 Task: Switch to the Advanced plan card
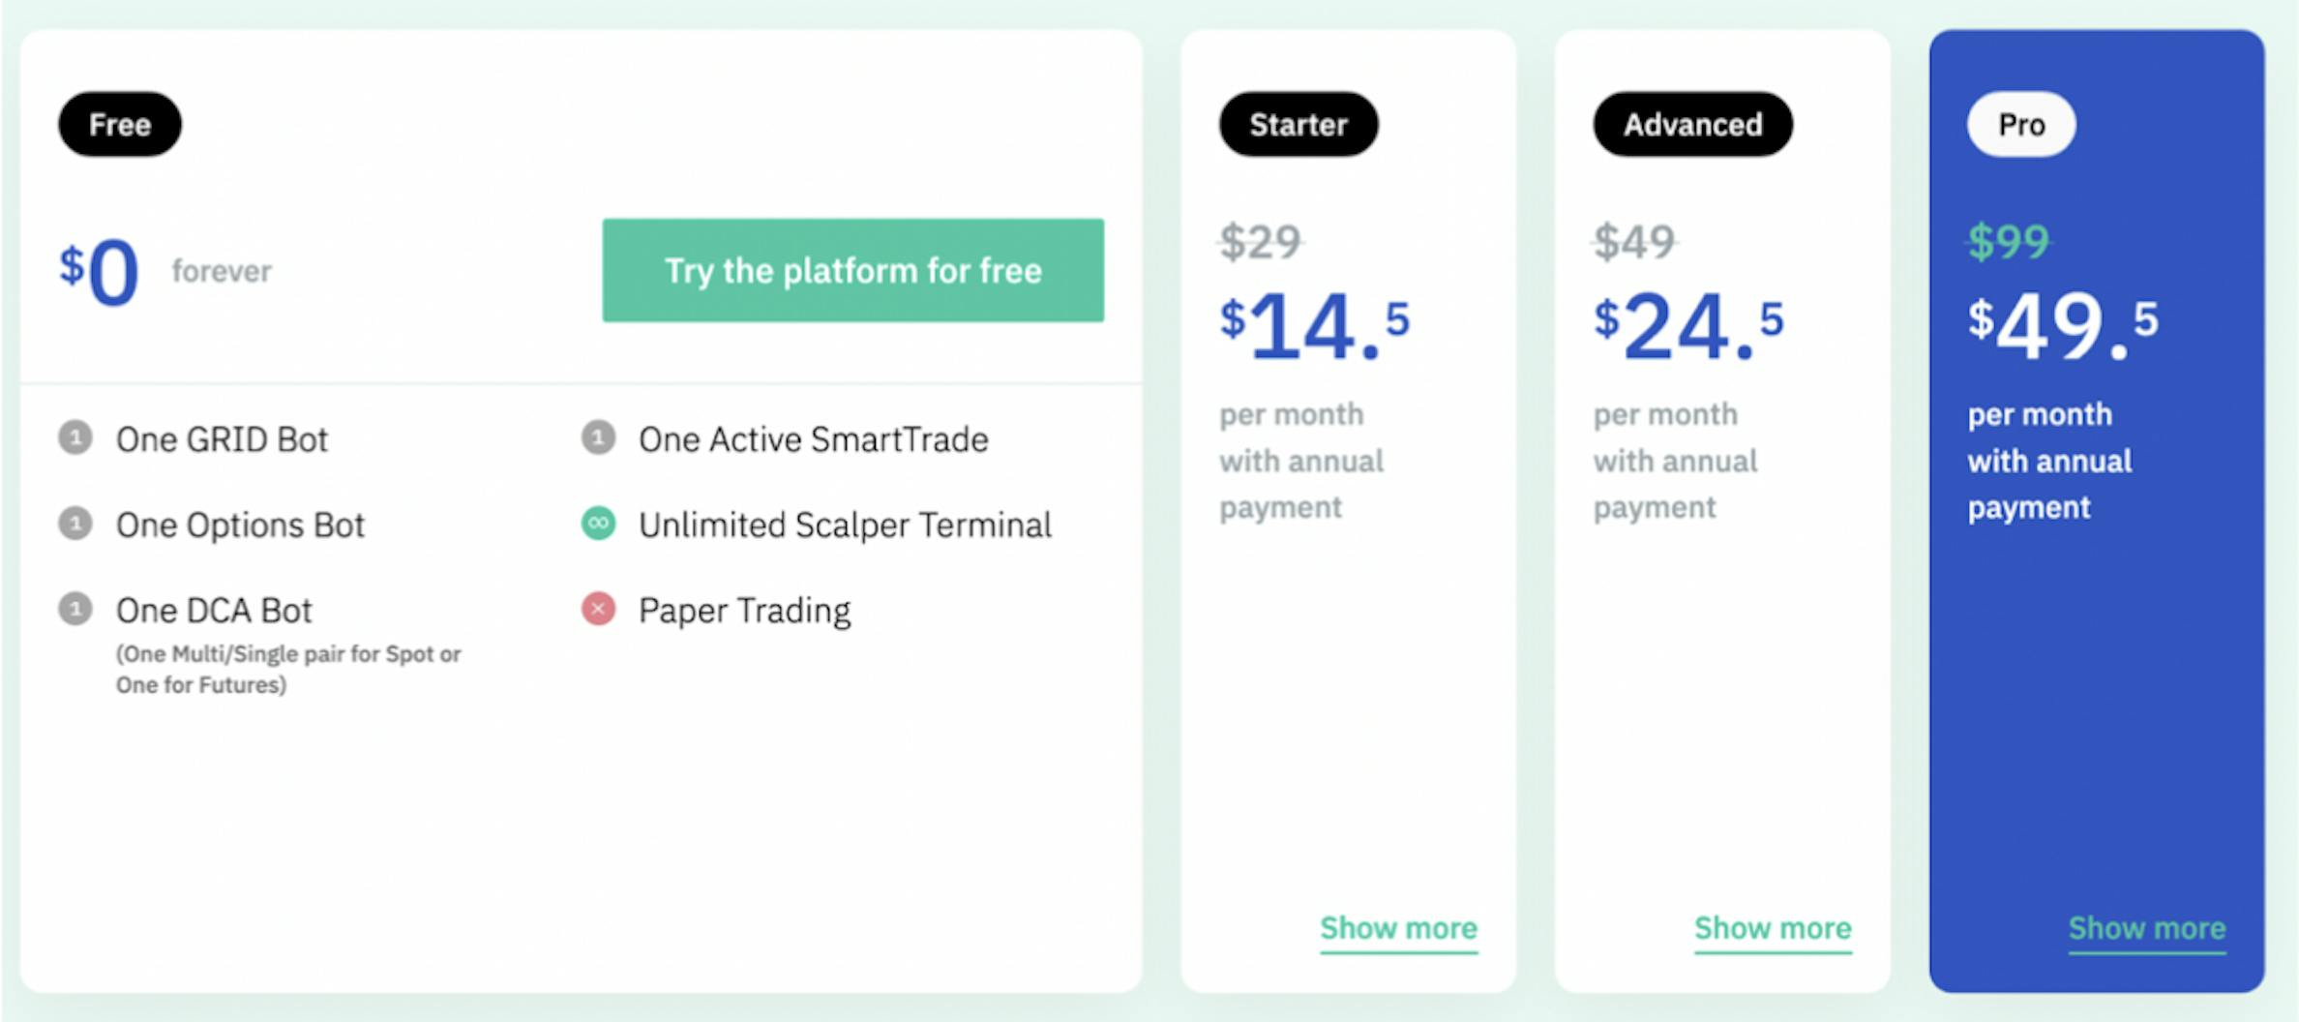pos(1690,124)
